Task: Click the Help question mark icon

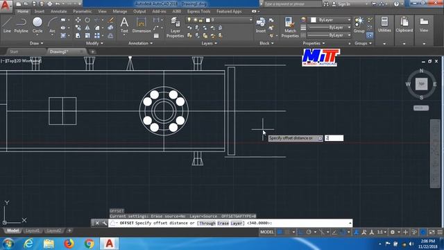Action: pyautogui.click(x=396, y=4)
